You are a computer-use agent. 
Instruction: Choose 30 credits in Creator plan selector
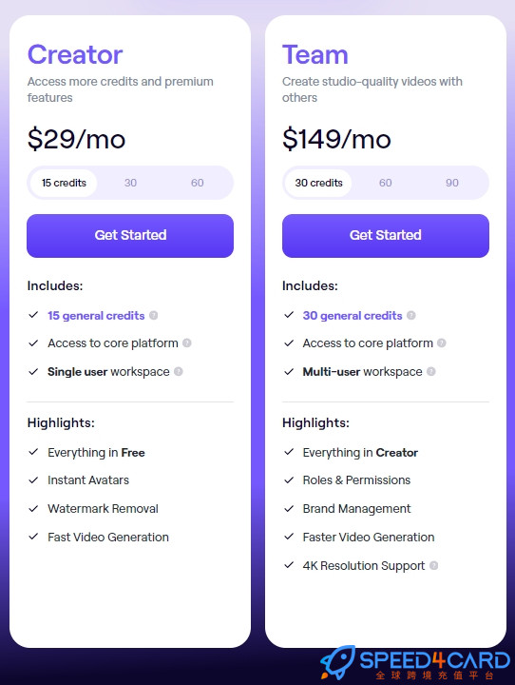[130, 183]
